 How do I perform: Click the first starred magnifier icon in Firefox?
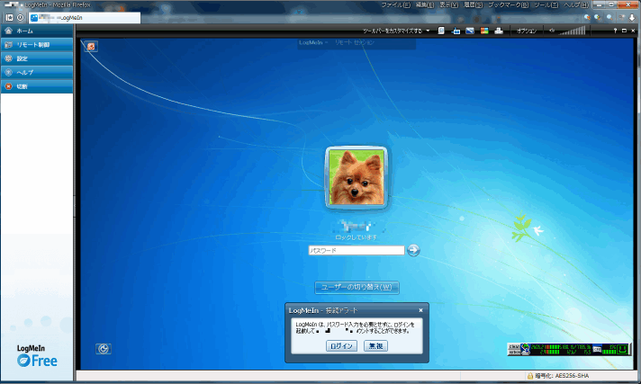click(588, 18)
